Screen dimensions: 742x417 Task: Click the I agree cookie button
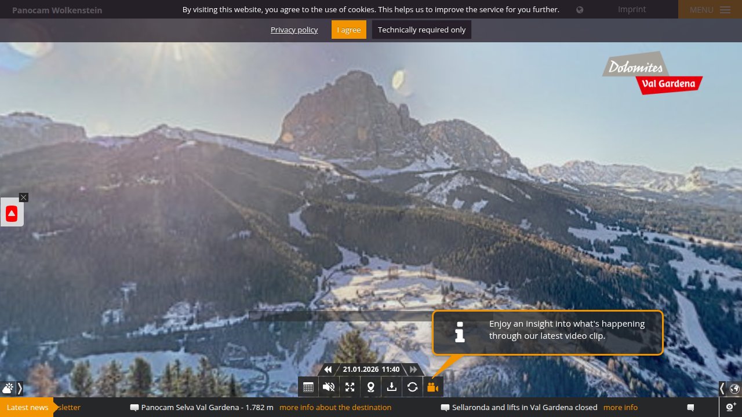[349, 30]
